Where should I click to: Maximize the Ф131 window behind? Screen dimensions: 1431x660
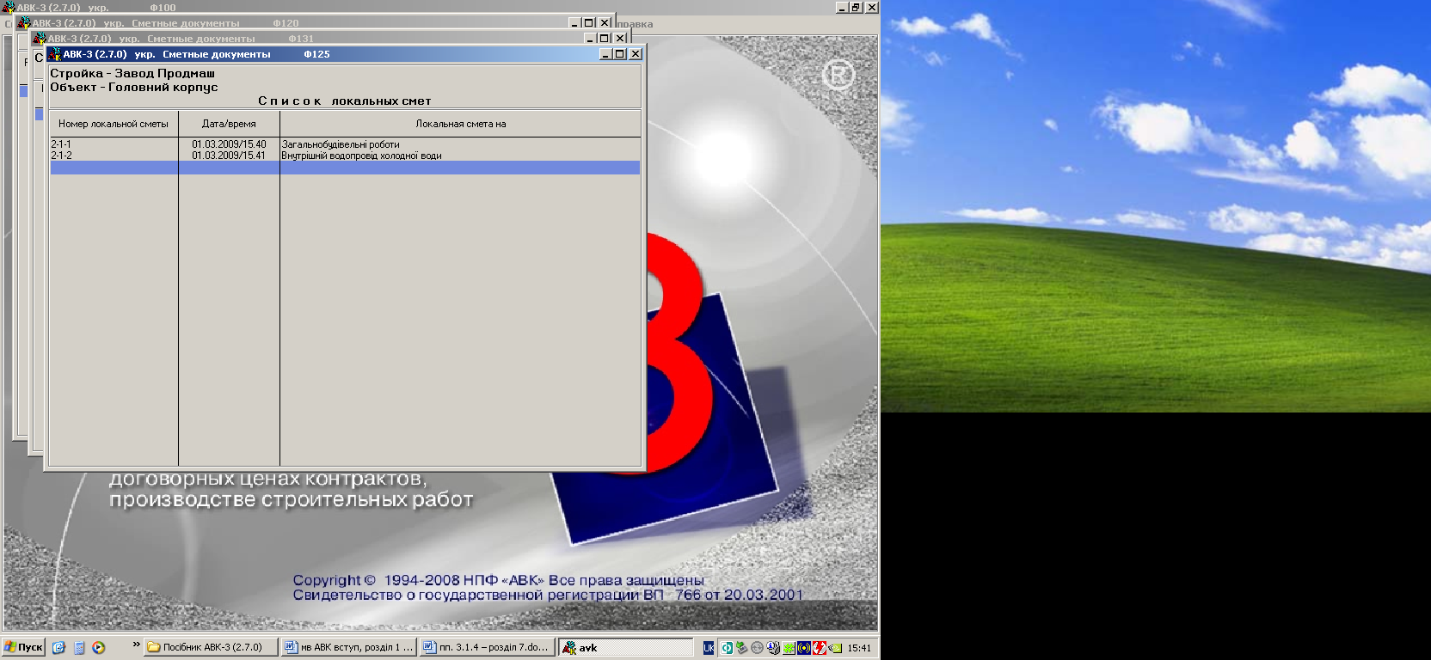(605, 39)
